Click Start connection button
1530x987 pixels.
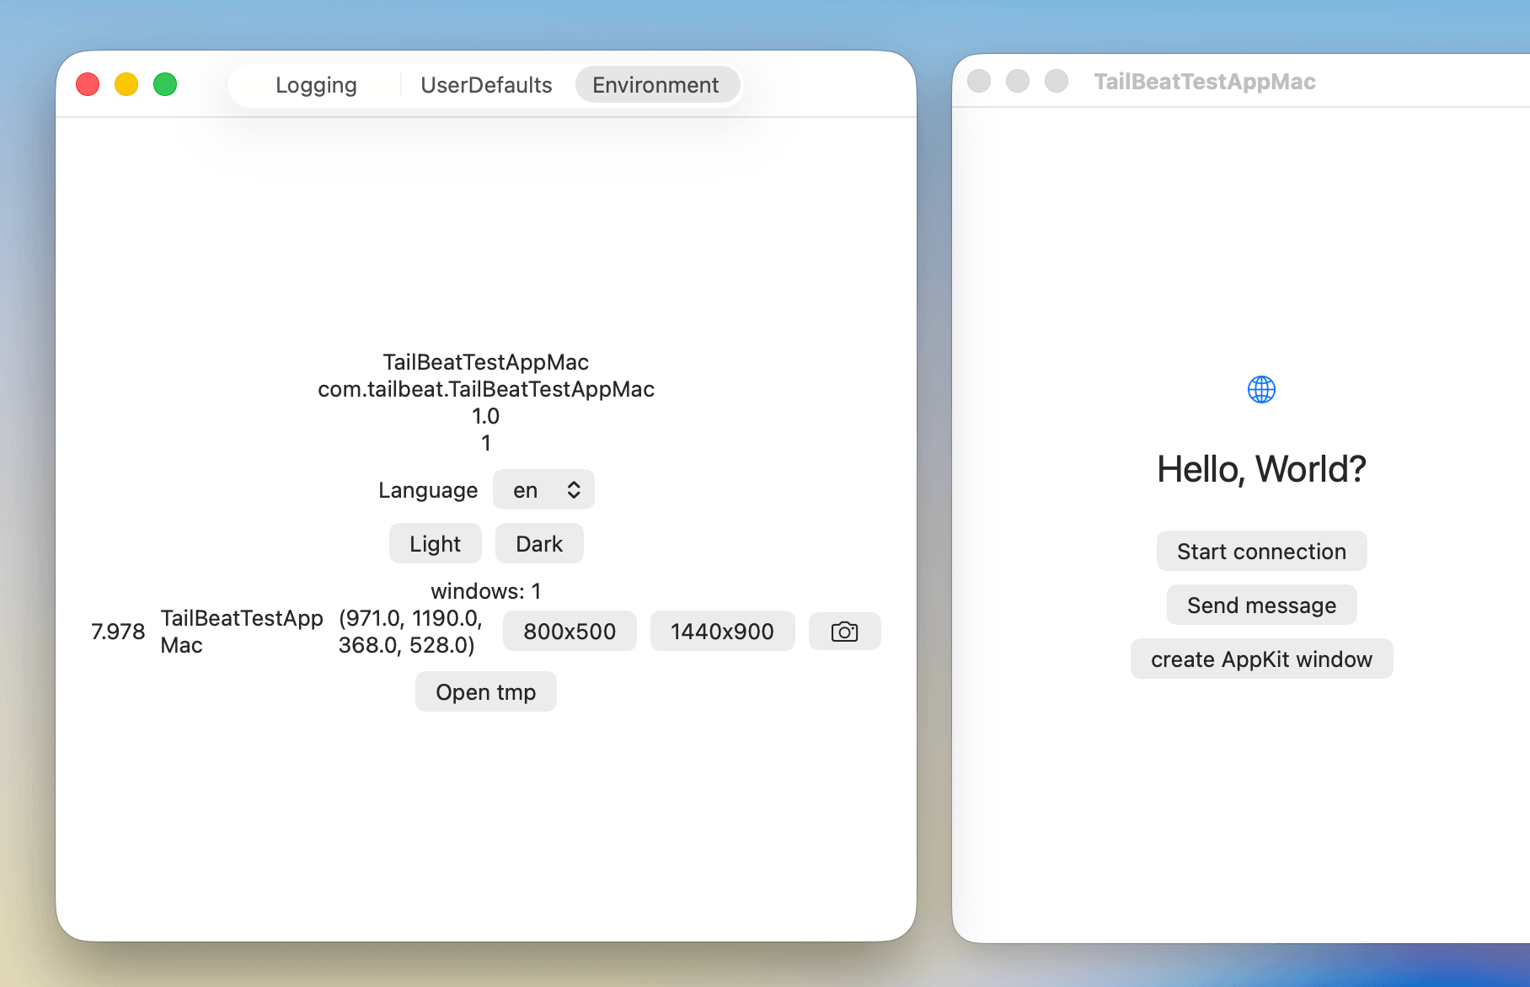(1261, 552)
